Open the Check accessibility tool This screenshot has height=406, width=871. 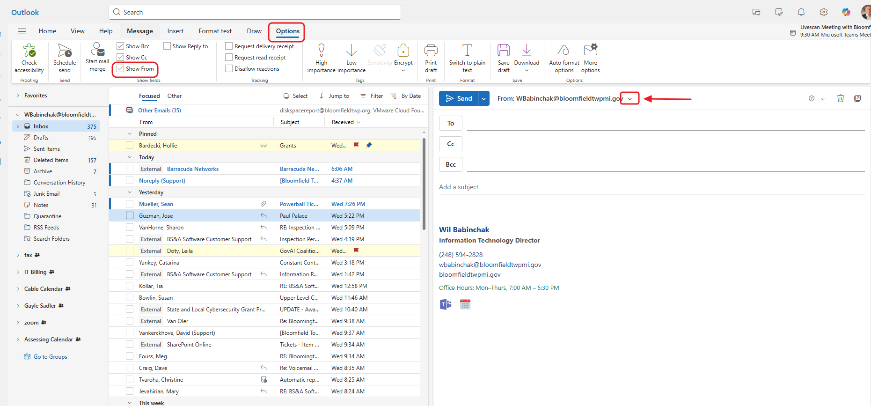tap(29, 58)
